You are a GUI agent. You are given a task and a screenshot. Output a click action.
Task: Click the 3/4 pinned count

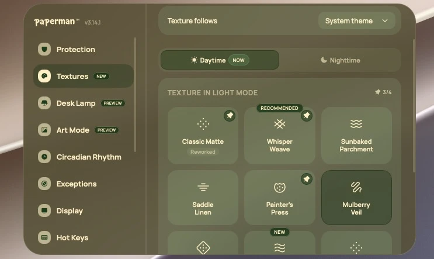pyautogui.click(x=387, y=92)
